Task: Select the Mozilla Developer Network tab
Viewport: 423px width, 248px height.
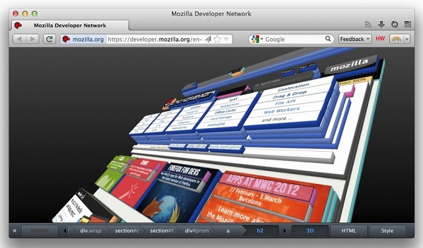Action: 70,25
